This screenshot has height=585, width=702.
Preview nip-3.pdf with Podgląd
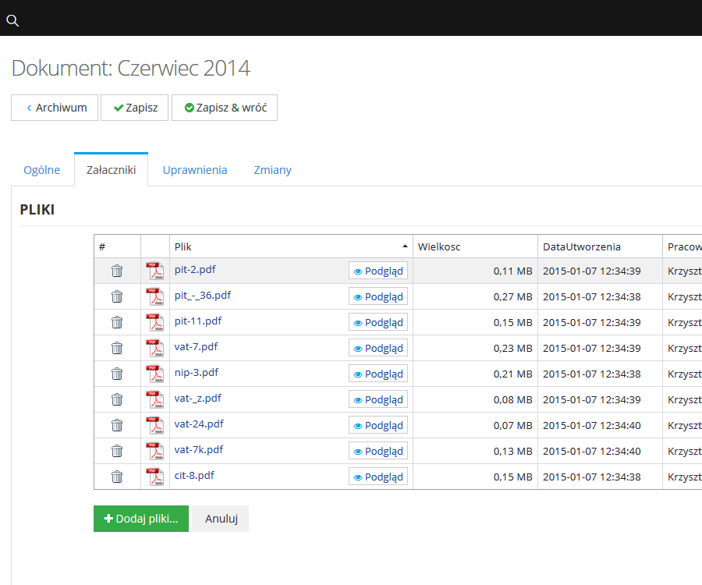tap(378, 374)
